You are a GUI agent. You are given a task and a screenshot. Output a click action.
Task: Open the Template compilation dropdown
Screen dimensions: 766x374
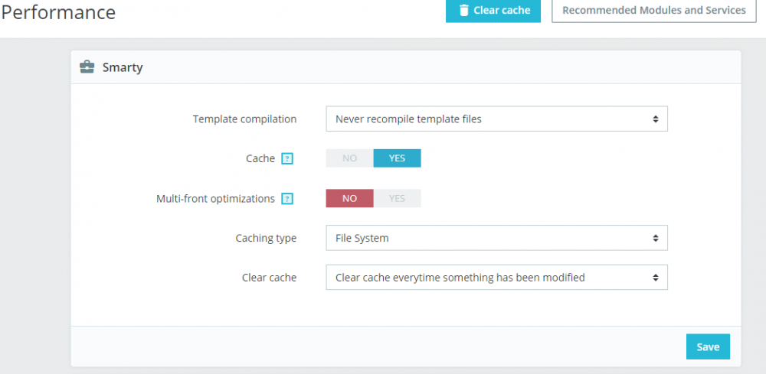click(496, 119)
